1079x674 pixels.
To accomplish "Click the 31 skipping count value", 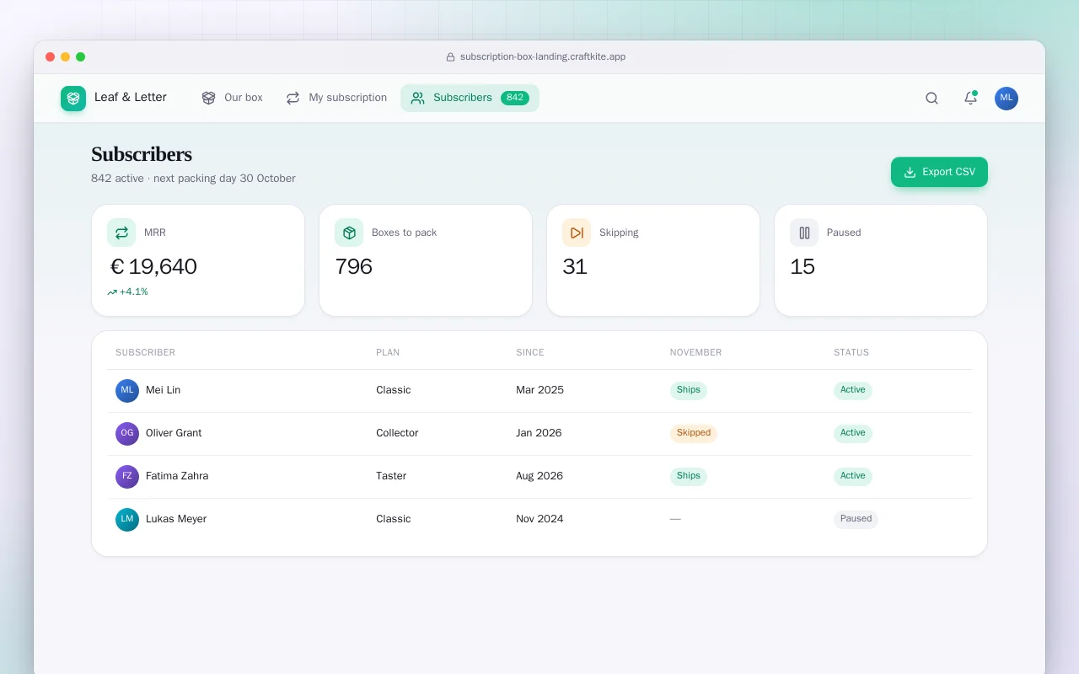I will (575, 267).
